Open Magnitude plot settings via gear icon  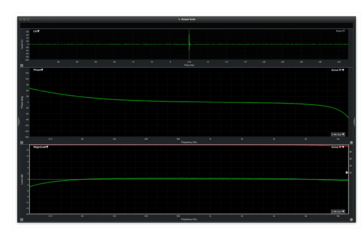[351, 220]
